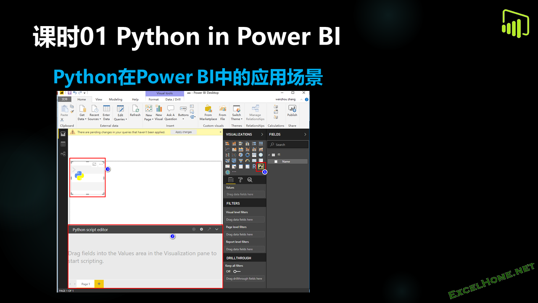Click the Ask A Question icon
This screenshot has height=303, width=538.
point(170,113)
